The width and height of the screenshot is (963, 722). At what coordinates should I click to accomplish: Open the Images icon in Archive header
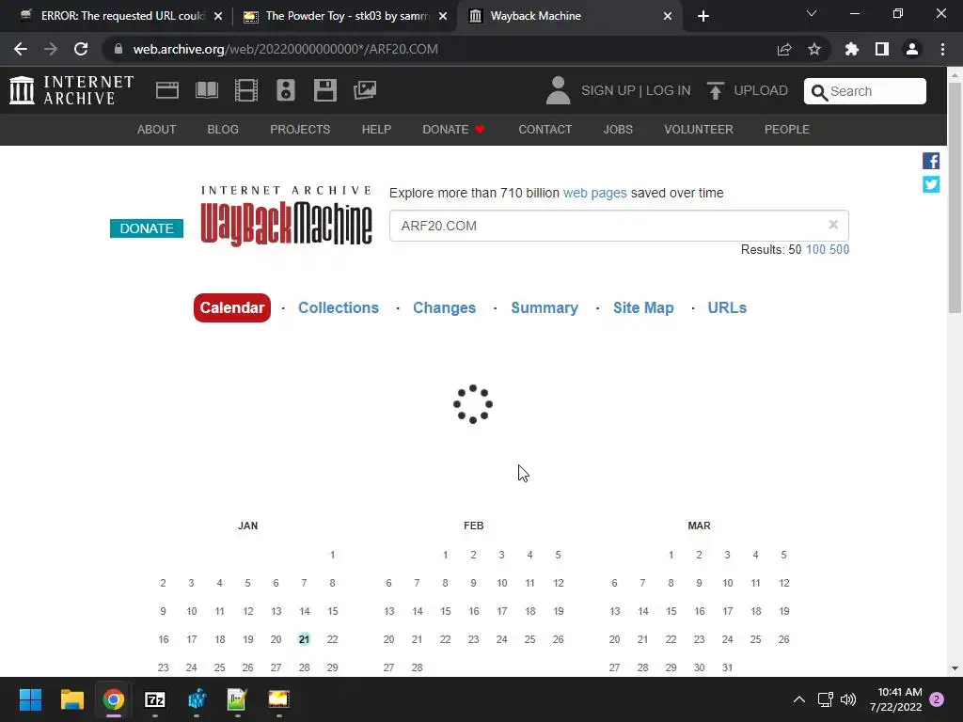[365, 90]
